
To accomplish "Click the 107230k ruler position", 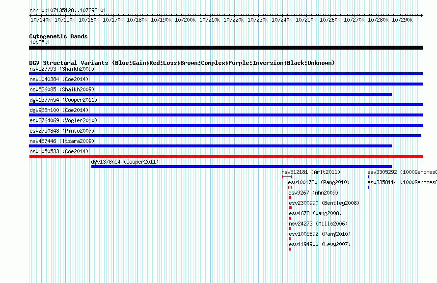I will coord(258,20).
